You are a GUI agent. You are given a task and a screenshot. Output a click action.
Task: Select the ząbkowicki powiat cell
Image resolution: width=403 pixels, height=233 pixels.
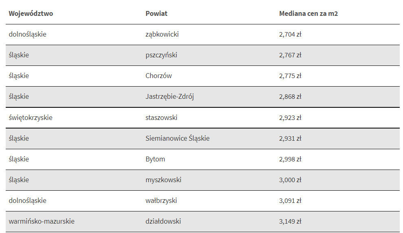pos(162,34)
